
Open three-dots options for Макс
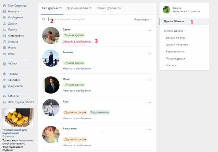(149, 80)
